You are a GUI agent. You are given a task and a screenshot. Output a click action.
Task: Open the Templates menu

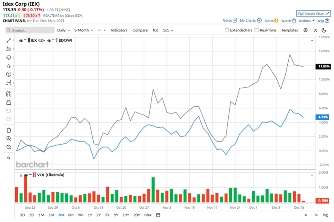point(290,30)
